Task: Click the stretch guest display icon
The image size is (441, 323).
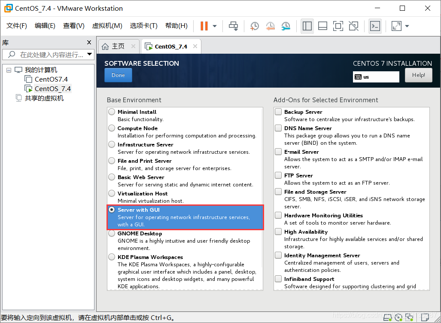Action: (x=396, y=26)
